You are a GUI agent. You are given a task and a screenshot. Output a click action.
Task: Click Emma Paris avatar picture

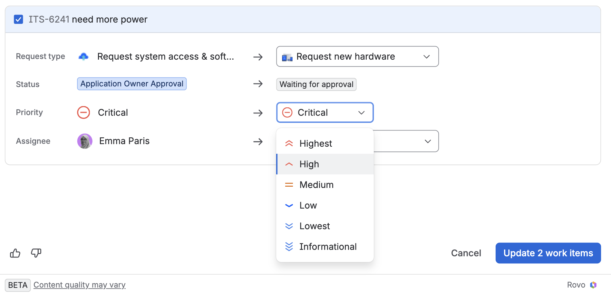coord(85,141)
